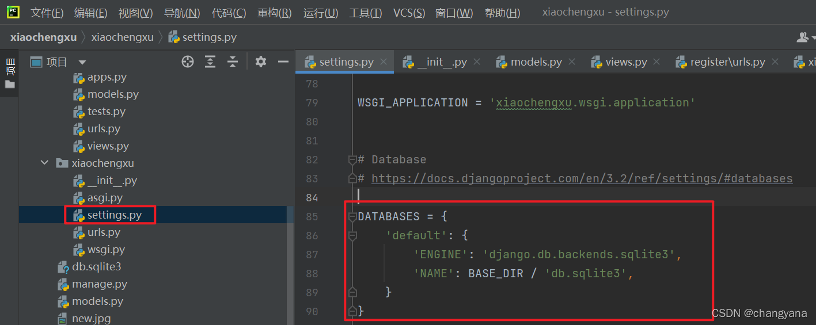816x325 pixels.
Task: Open the 运行(U) menu
Action: [321, 13]
